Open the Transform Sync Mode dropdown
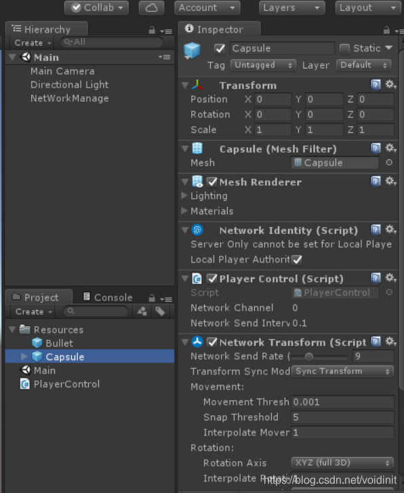 (x=342, y=372)
